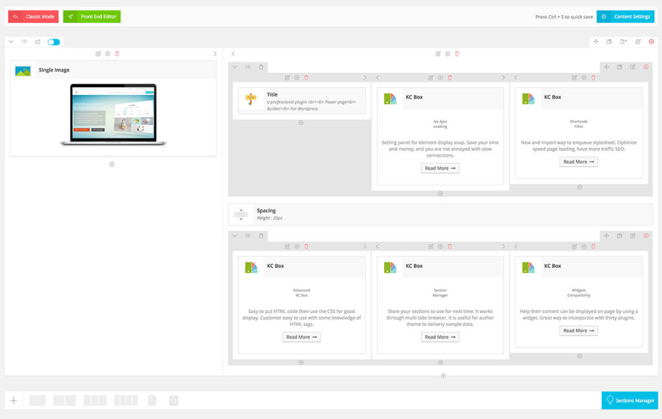662x419 pixels.
Task: Click the plus icon in the bottom bar
Action: [14, 400]
